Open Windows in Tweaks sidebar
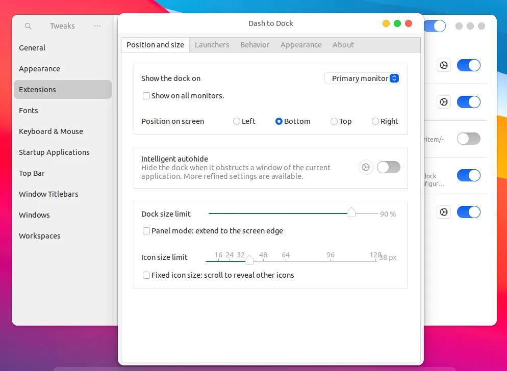The image size is (507, 371). [x=63, y=215]
